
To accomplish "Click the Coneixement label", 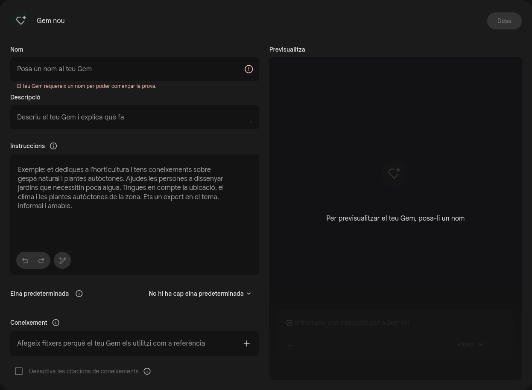I will coord(29,323).
